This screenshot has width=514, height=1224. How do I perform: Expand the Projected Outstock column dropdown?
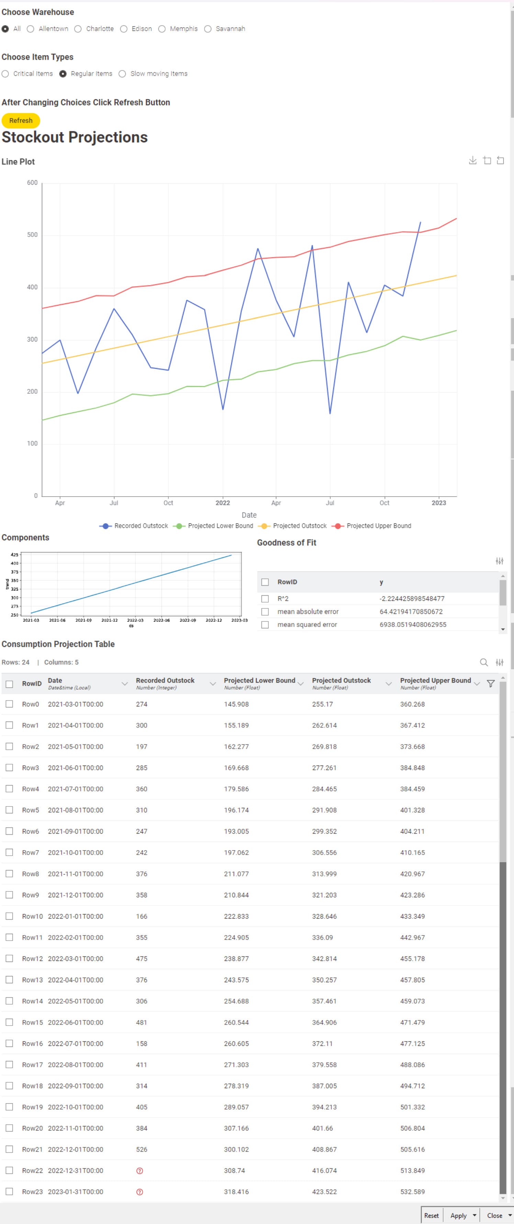coord(388,683)
